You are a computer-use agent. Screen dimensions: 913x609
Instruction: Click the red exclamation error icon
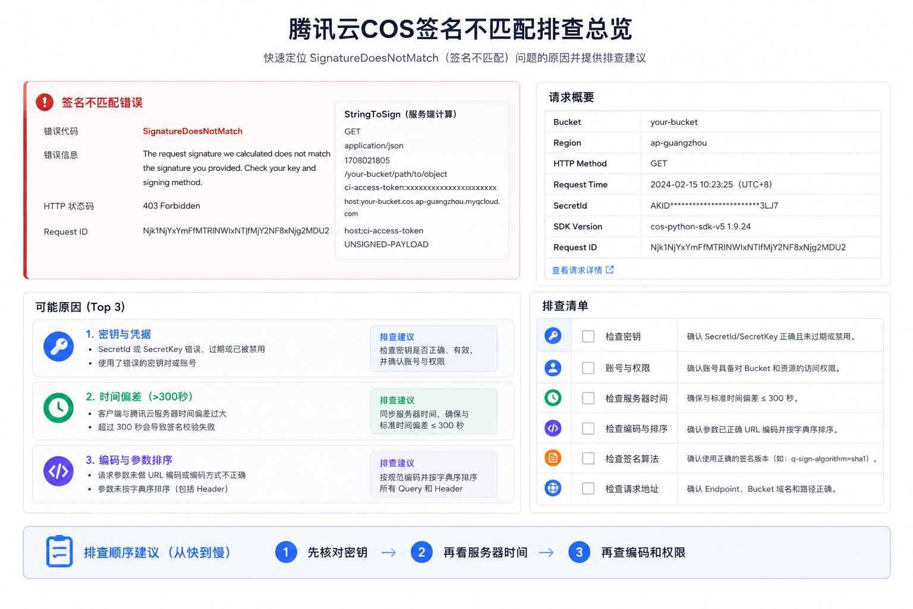click(x=45, y=102)
